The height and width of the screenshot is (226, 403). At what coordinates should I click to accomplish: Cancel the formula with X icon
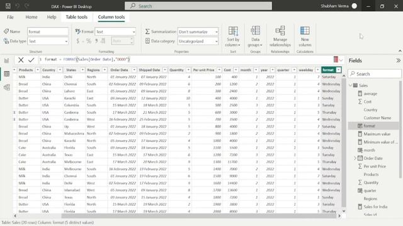point(21,60)
